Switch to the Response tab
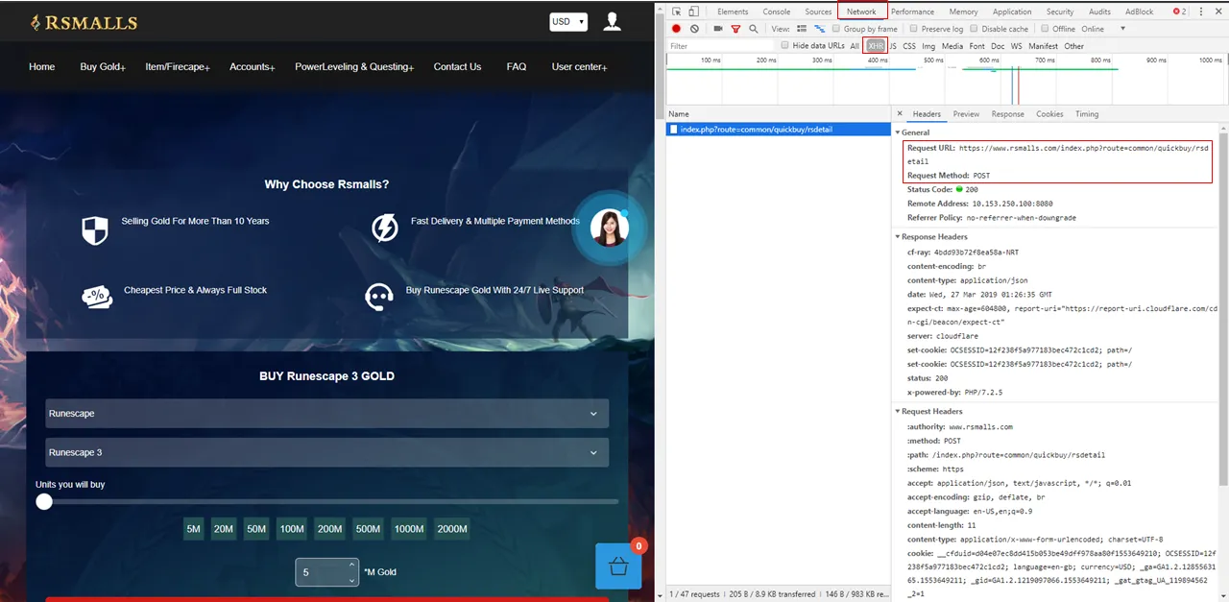Viewport: 1229px width, 602px height. point(1007,114)
